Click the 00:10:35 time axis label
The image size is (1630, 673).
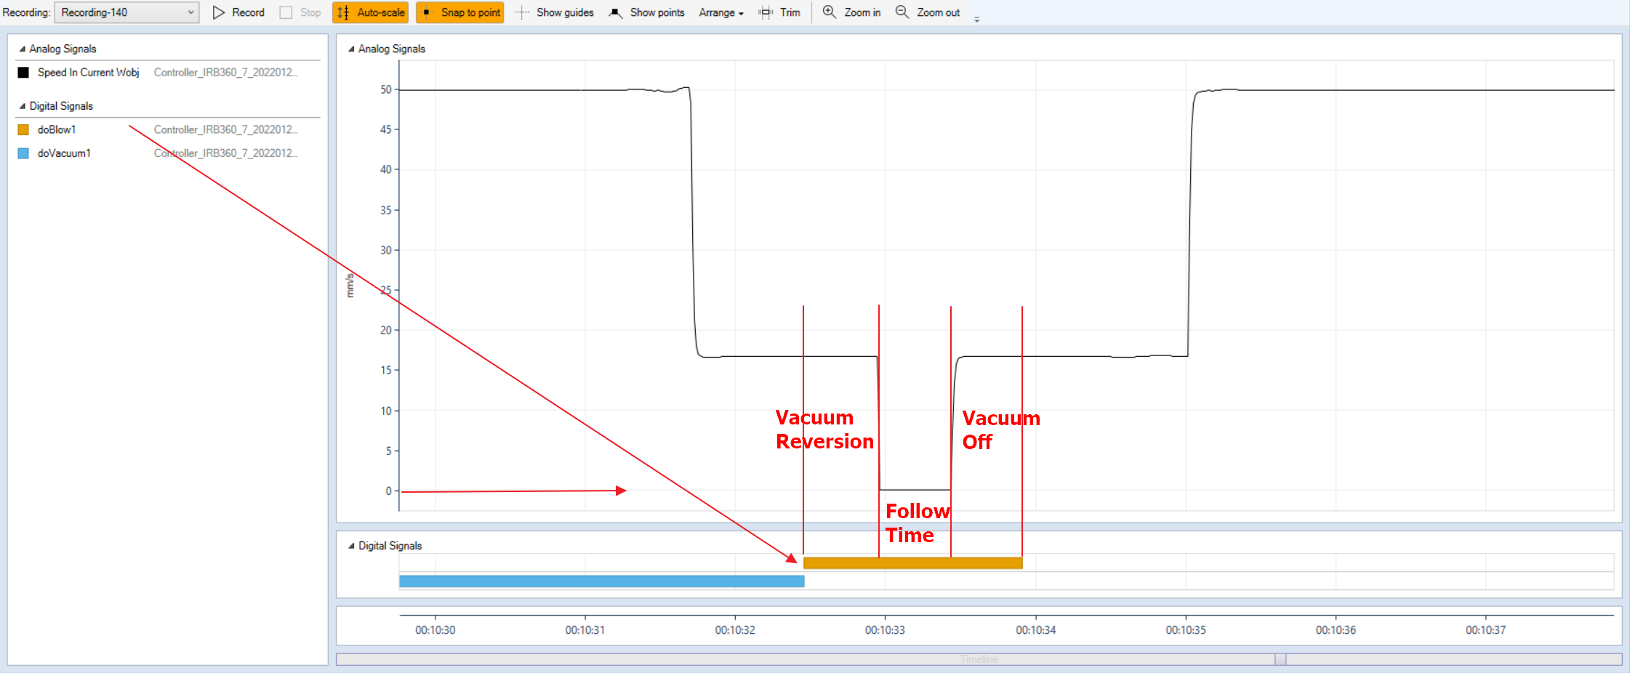point(1186,630)
